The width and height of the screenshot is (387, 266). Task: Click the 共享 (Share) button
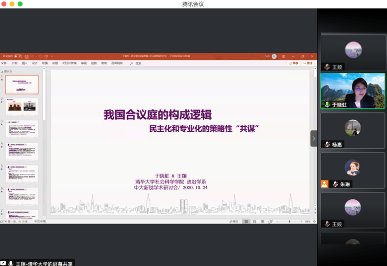pyautogui.click(x=294, y=63)
